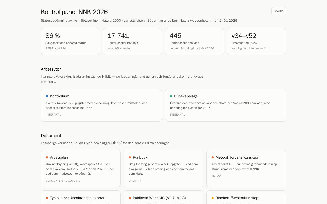
Task: Click INTERAKTIV tag under Kunskapsläge
Action: point(178,115)
